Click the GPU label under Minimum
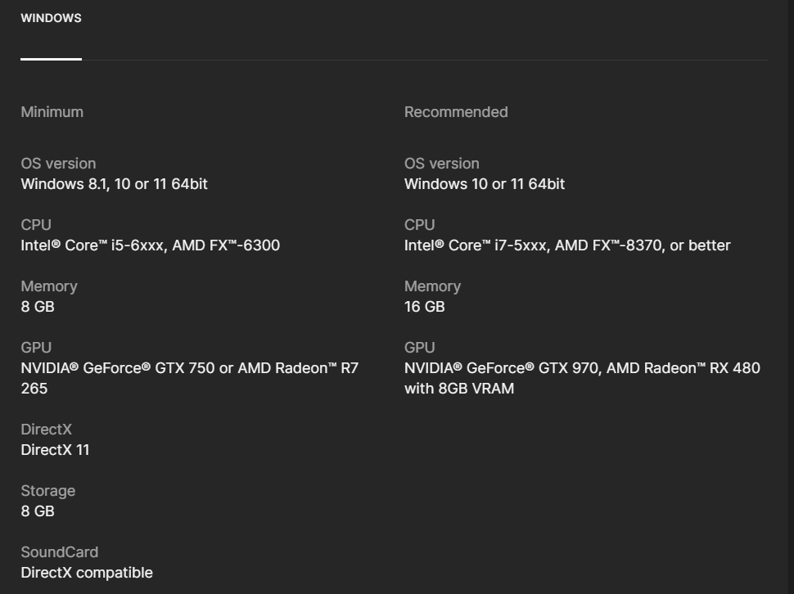Image resolution: width=794 pixels, height=594 pixels. click(36, 348)
